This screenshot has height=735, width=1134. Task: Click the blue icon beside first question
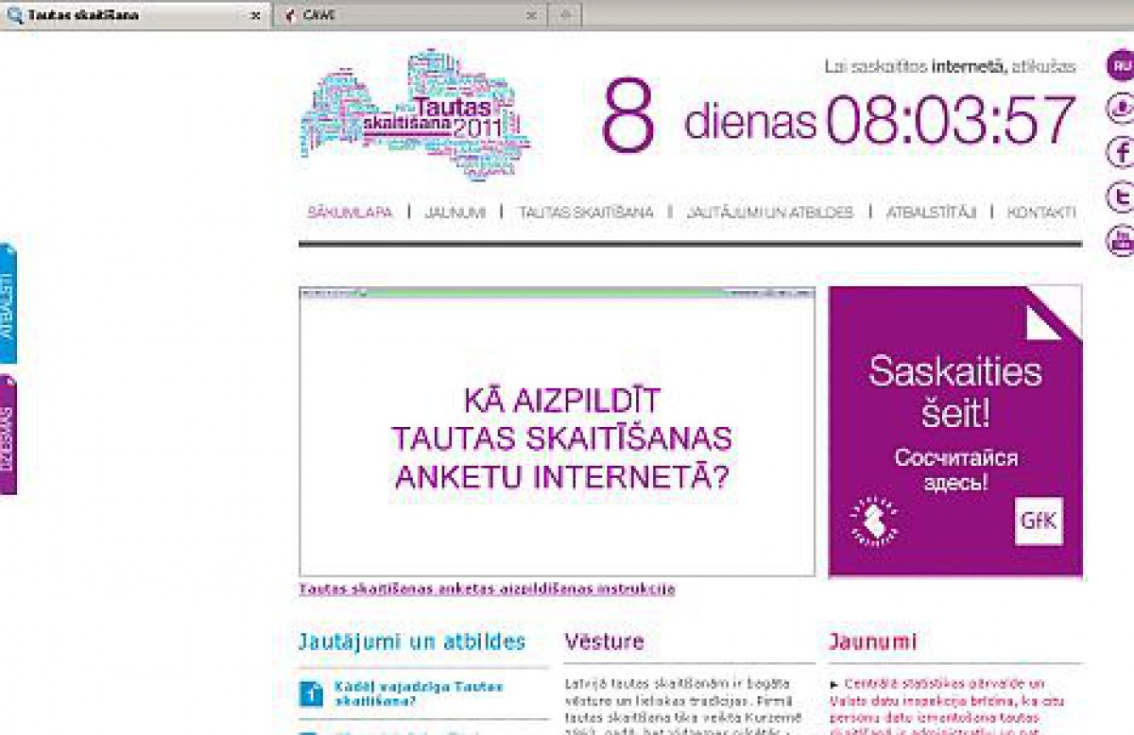pos(311,694)
